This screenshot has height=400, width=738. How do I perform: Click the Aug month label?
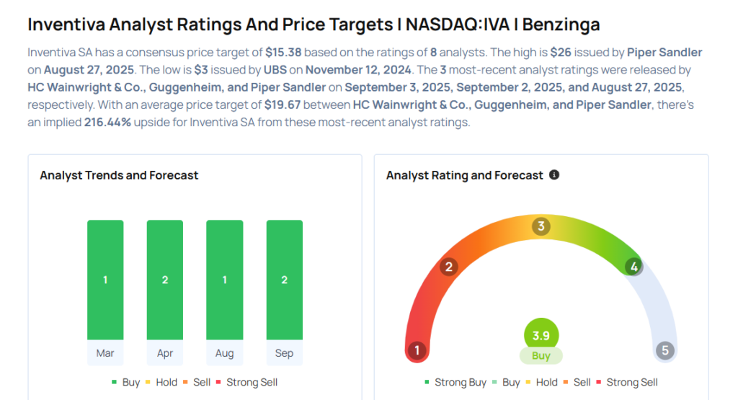point(224,353)
